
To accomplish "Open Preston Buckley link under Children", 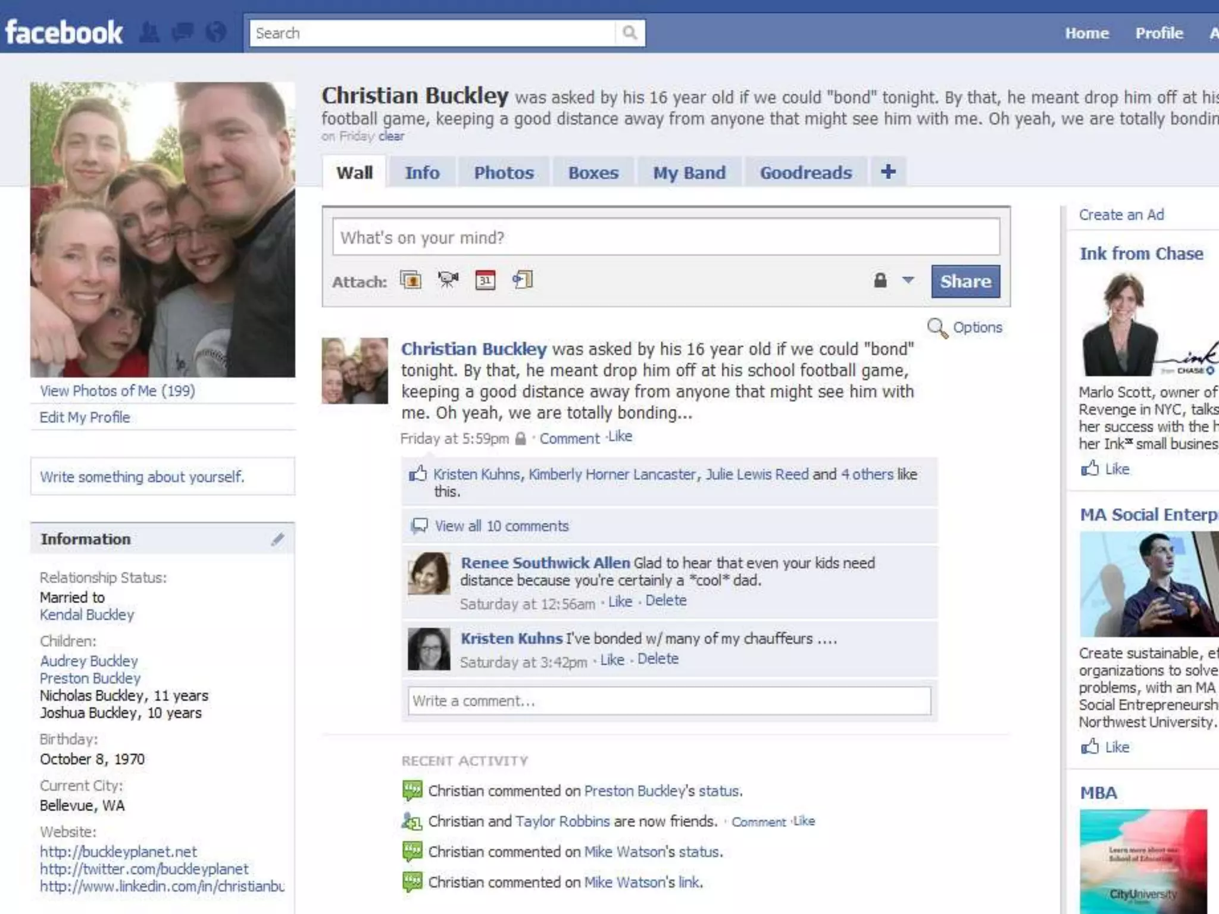I will 90,678.
